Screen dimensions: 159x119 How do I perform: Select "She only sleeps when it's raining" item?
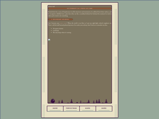pyautogui.click(x=62, y=33)
